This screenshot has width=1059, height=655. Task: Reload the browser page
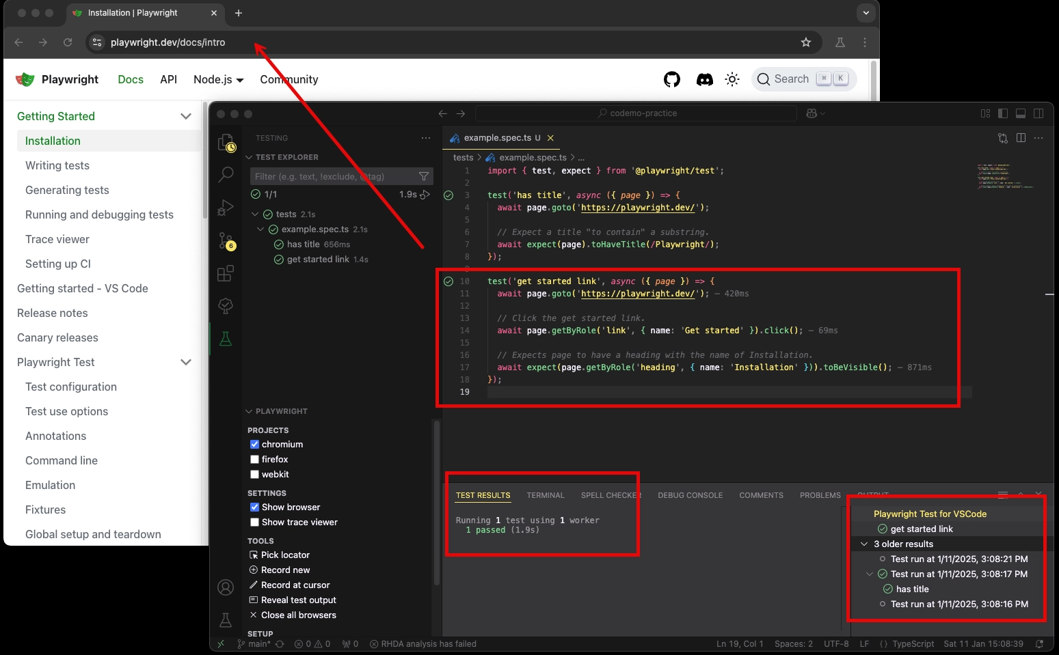pos(68,42)
